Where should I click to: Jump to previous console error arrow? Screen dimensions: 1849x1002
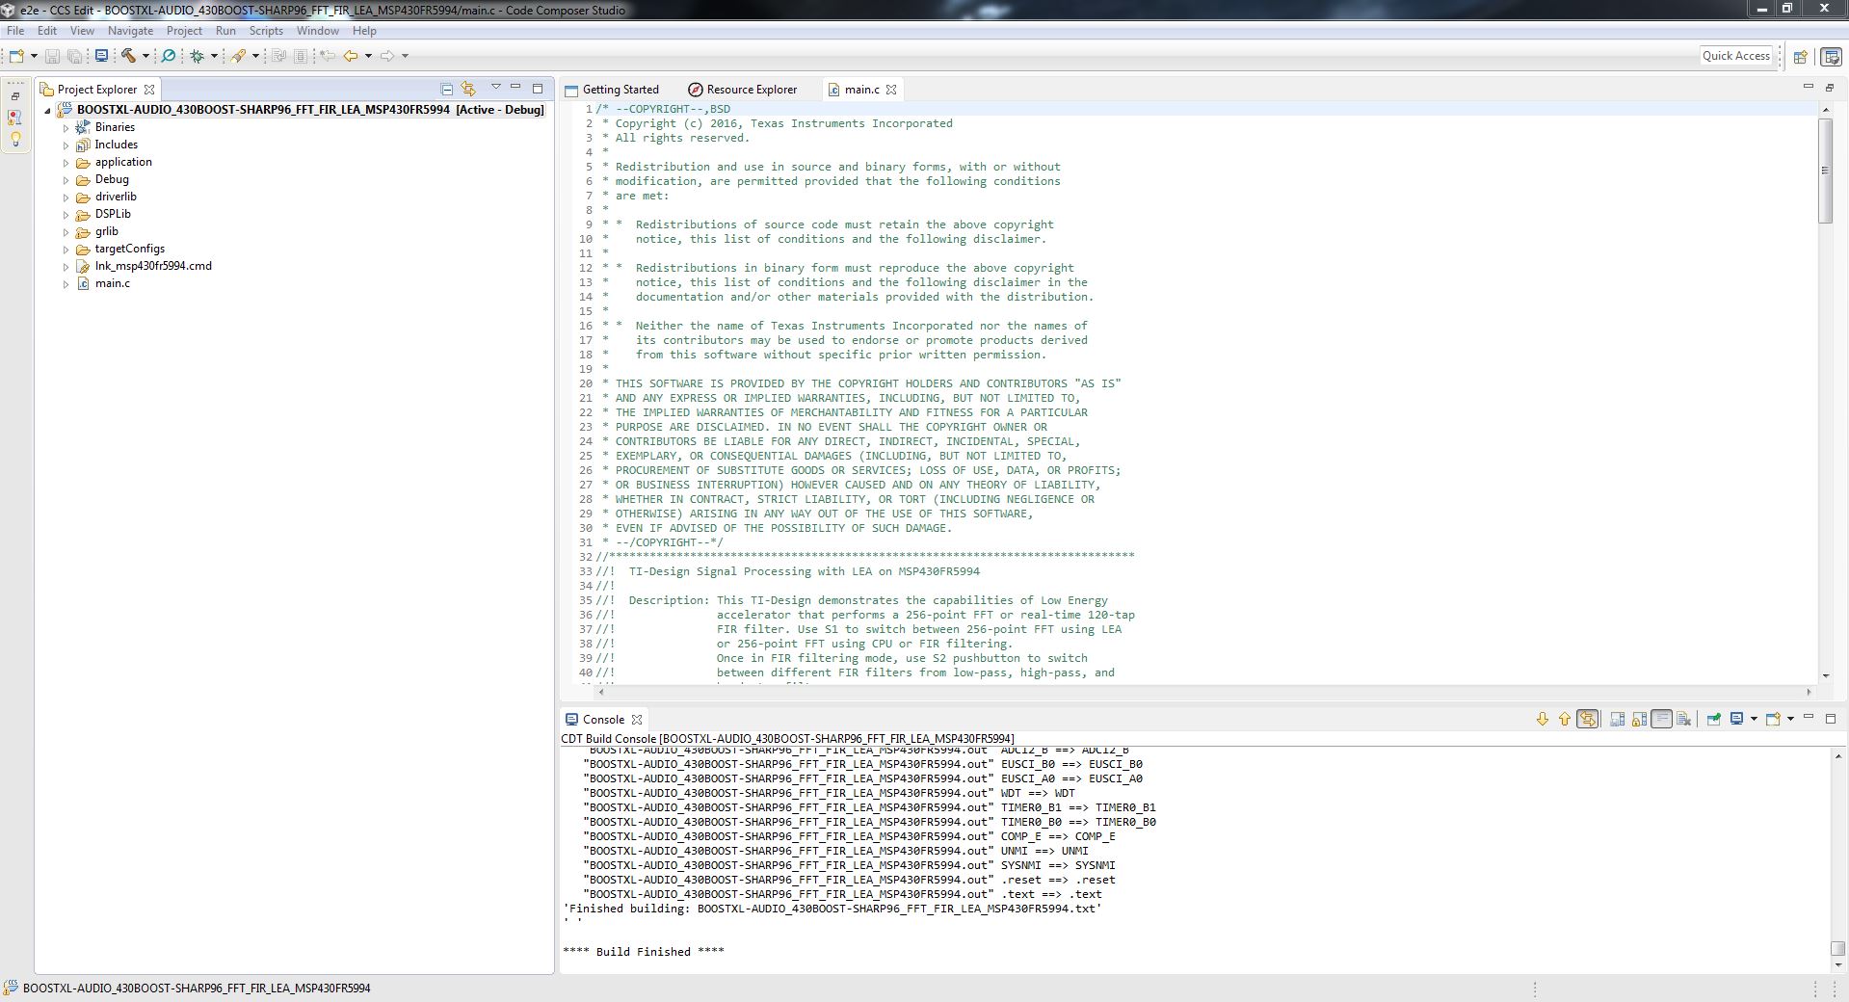click(1565, 719)
